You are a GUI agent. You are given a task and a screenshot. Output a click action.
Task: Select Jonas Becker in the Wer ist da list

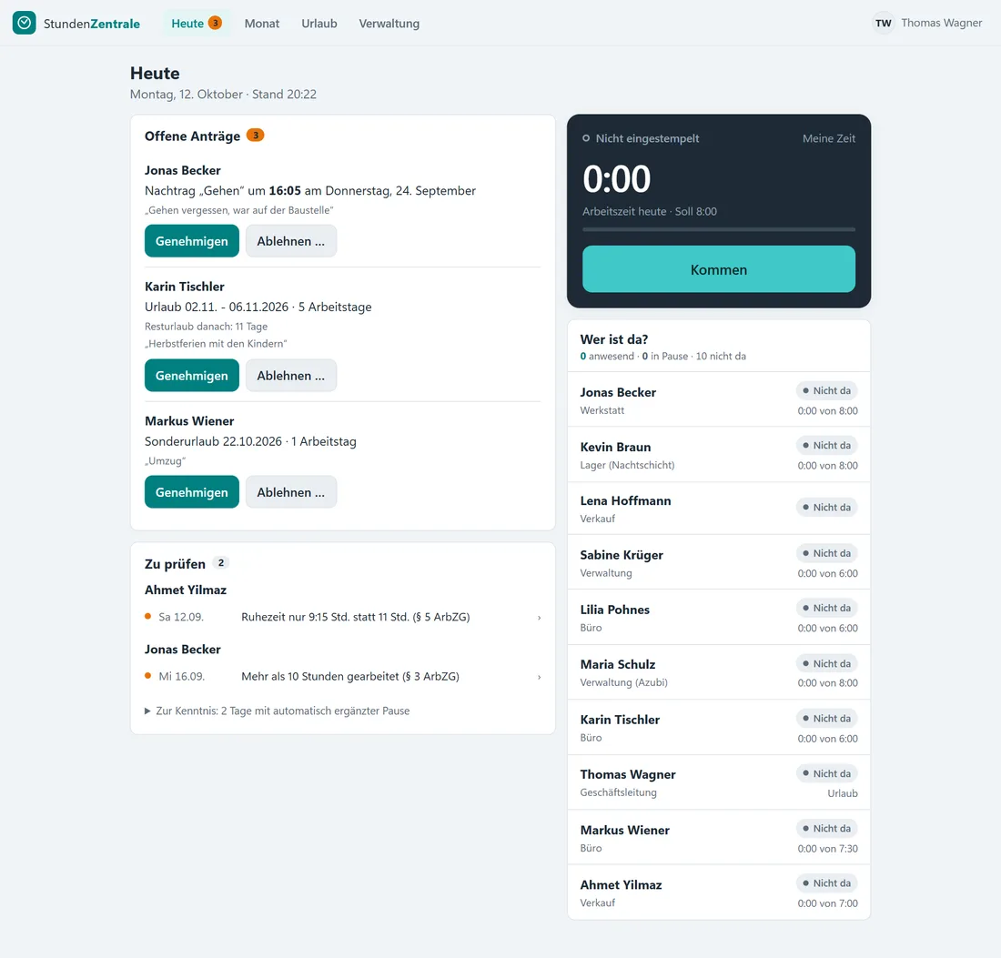click(x=718, y=399)
